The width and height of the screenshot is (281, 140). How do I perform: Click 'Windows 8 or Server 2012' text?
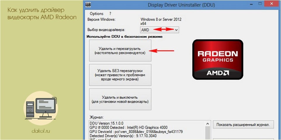(x=161, y=19)
